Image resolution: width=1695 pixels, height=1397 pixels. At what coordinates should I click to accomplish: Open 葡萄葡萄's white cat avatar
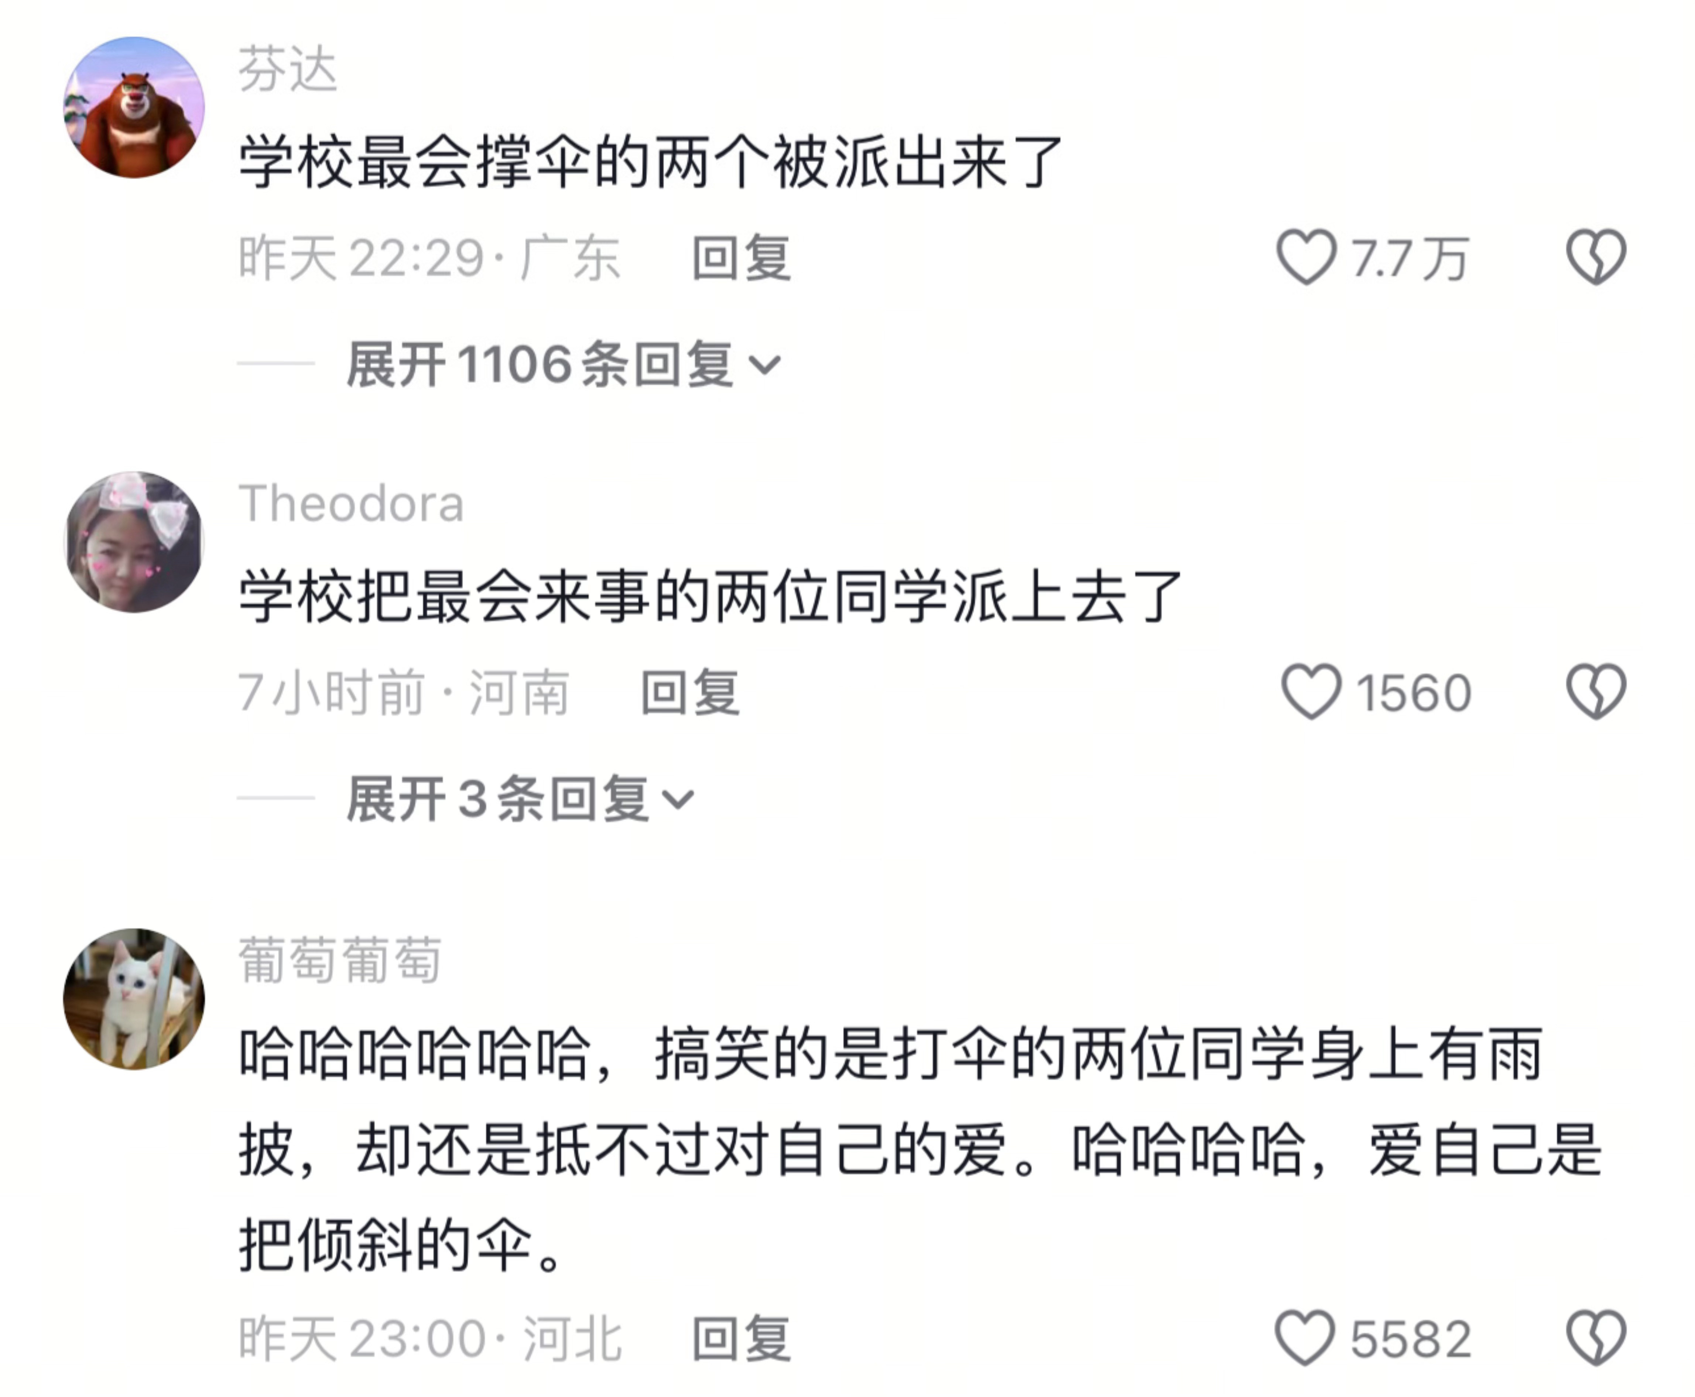point(134,999)
